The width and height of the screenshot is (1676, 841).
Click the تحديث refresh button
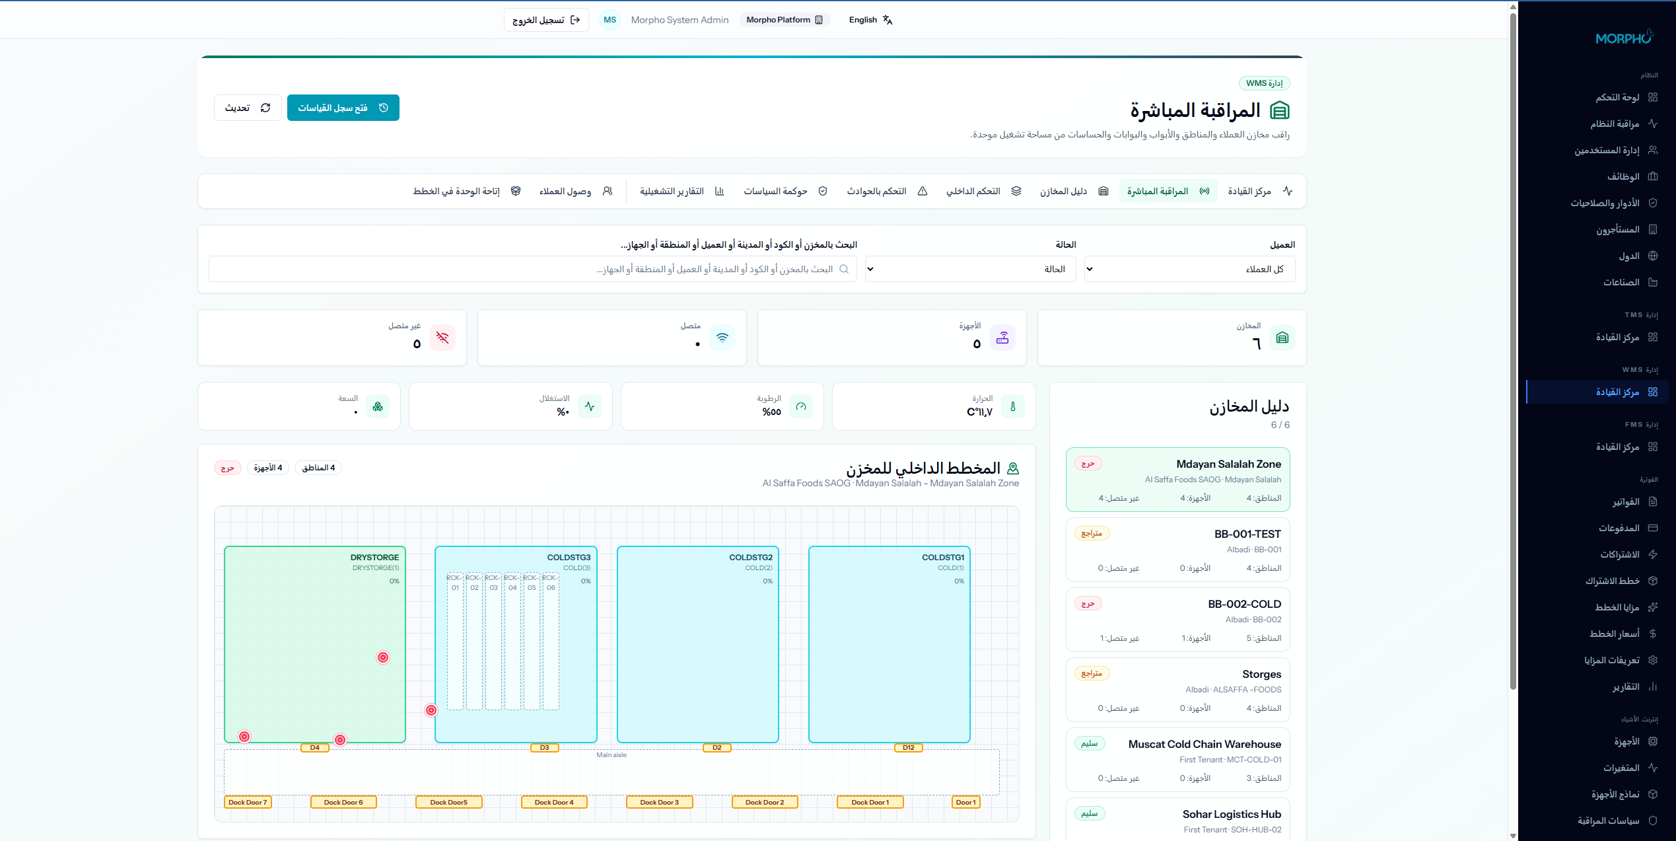248,108
